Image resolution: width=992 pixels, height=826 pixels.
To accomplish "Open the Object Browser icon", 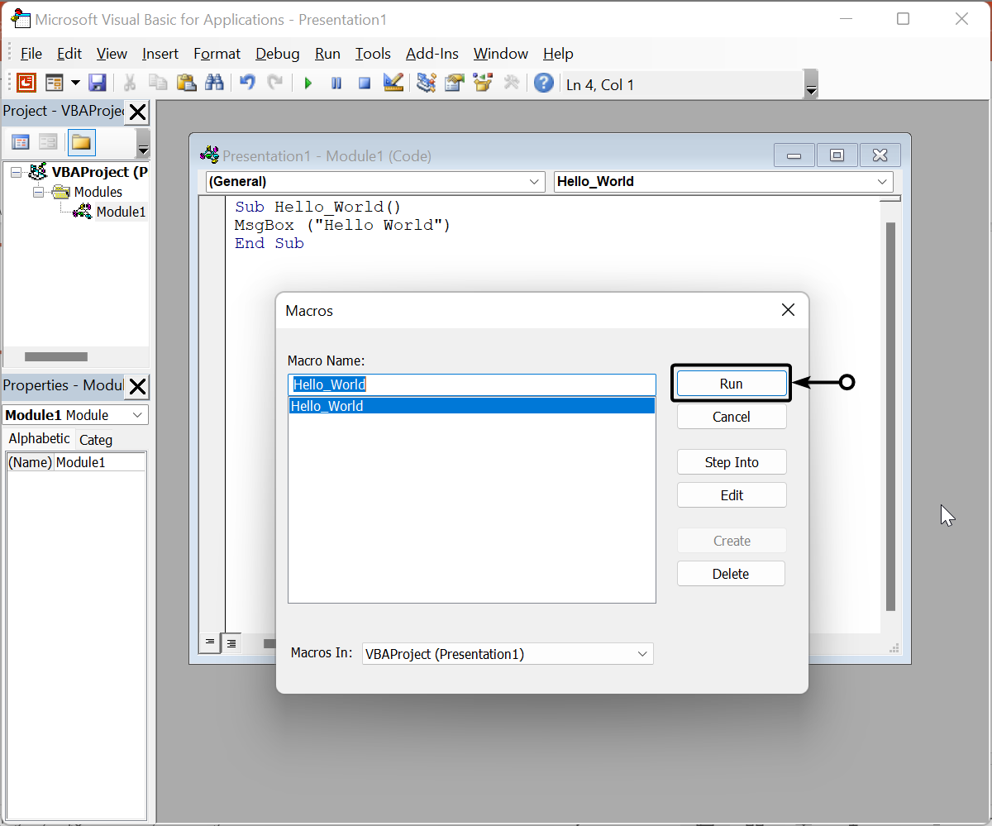I will tap(483, 83).
